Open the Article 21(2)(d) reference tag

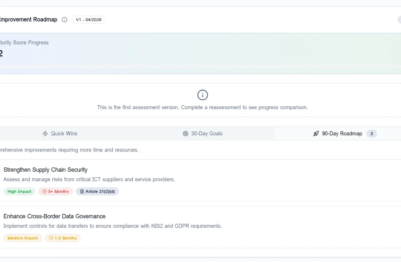tap(97, 191)
